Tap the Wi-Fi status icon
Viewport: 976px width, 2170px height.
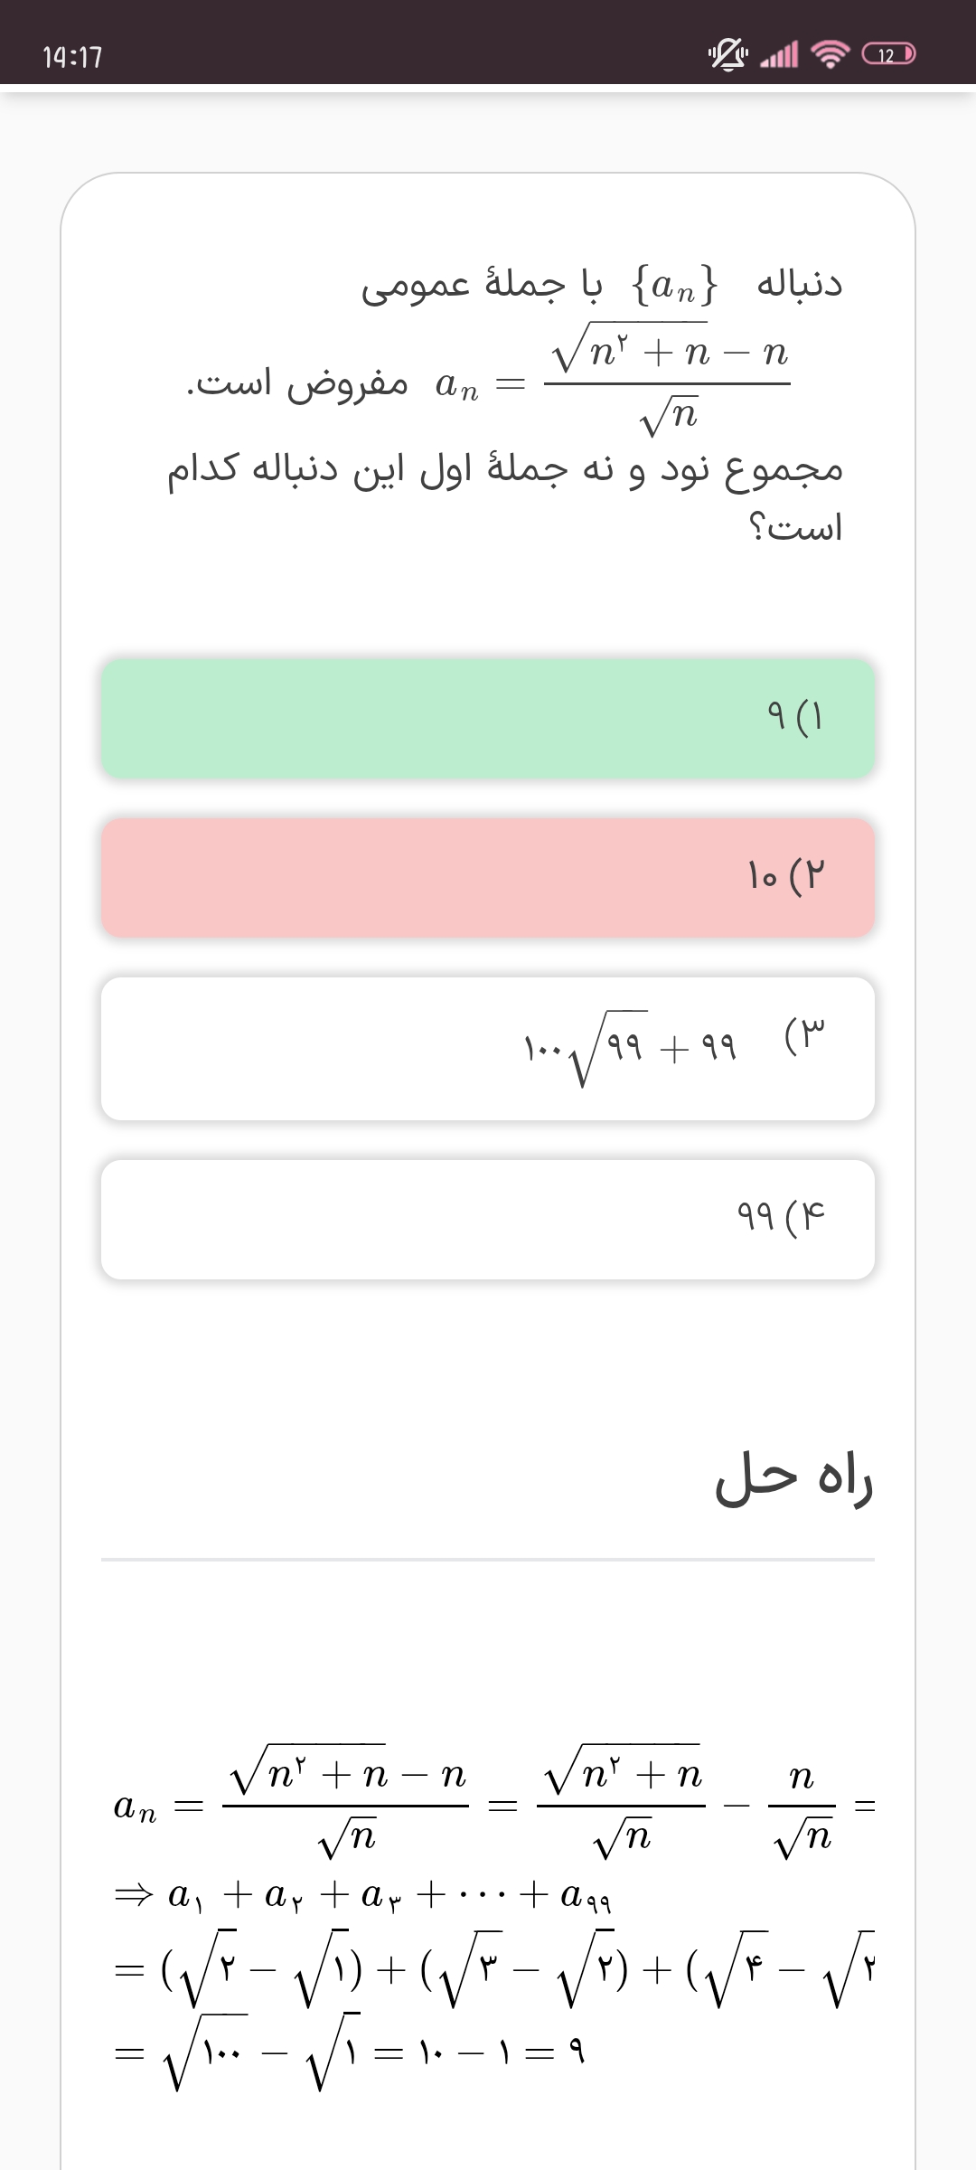click(x=831, y=55)
